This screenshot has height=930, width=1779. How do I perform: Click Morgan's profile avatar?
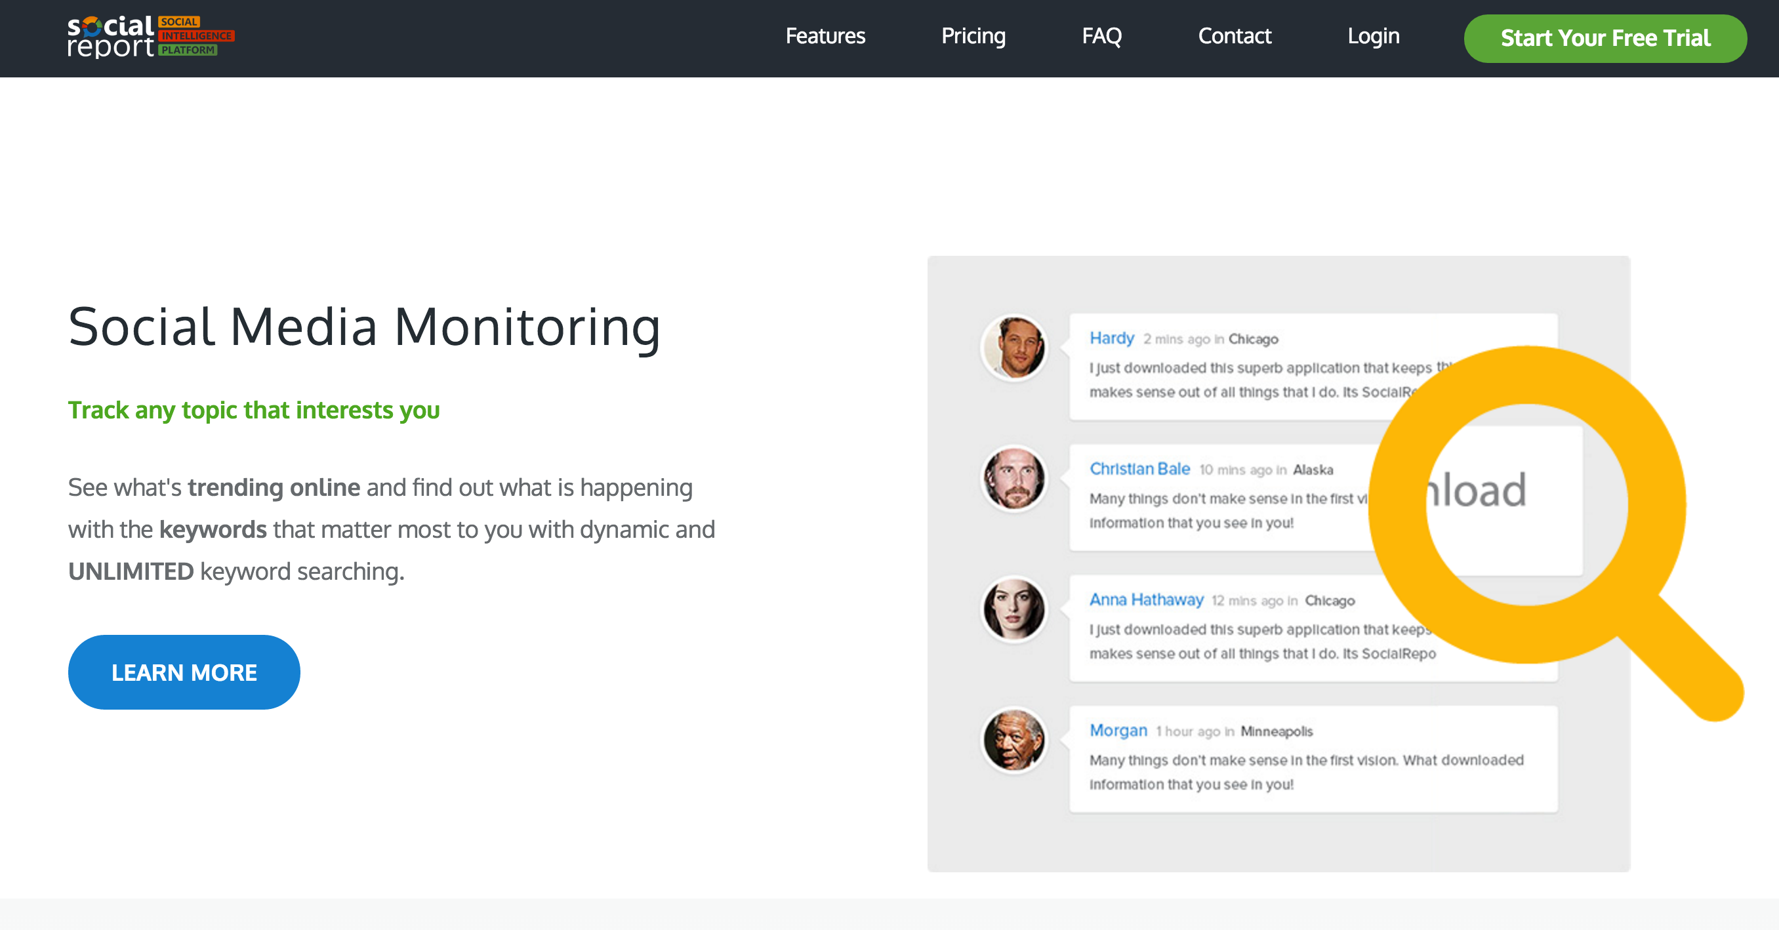click(x=1014, y=740)
